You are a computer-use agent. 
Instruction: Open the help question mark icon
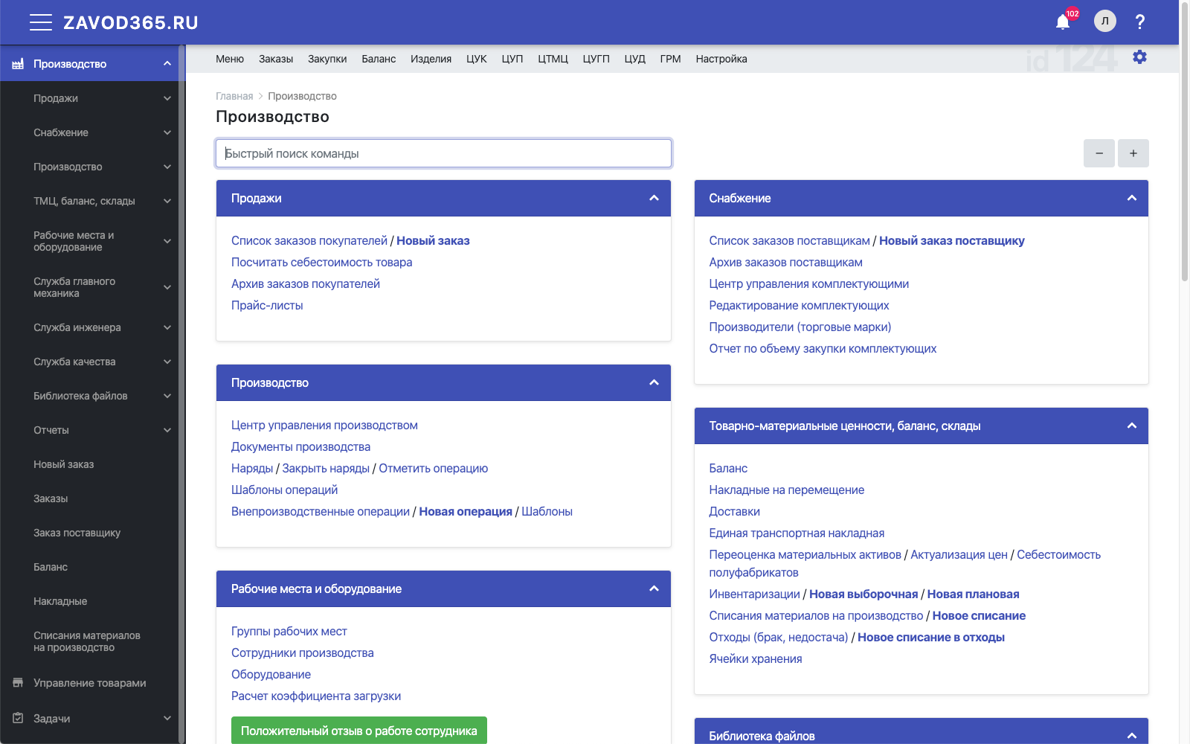[x=1139, y=22]
